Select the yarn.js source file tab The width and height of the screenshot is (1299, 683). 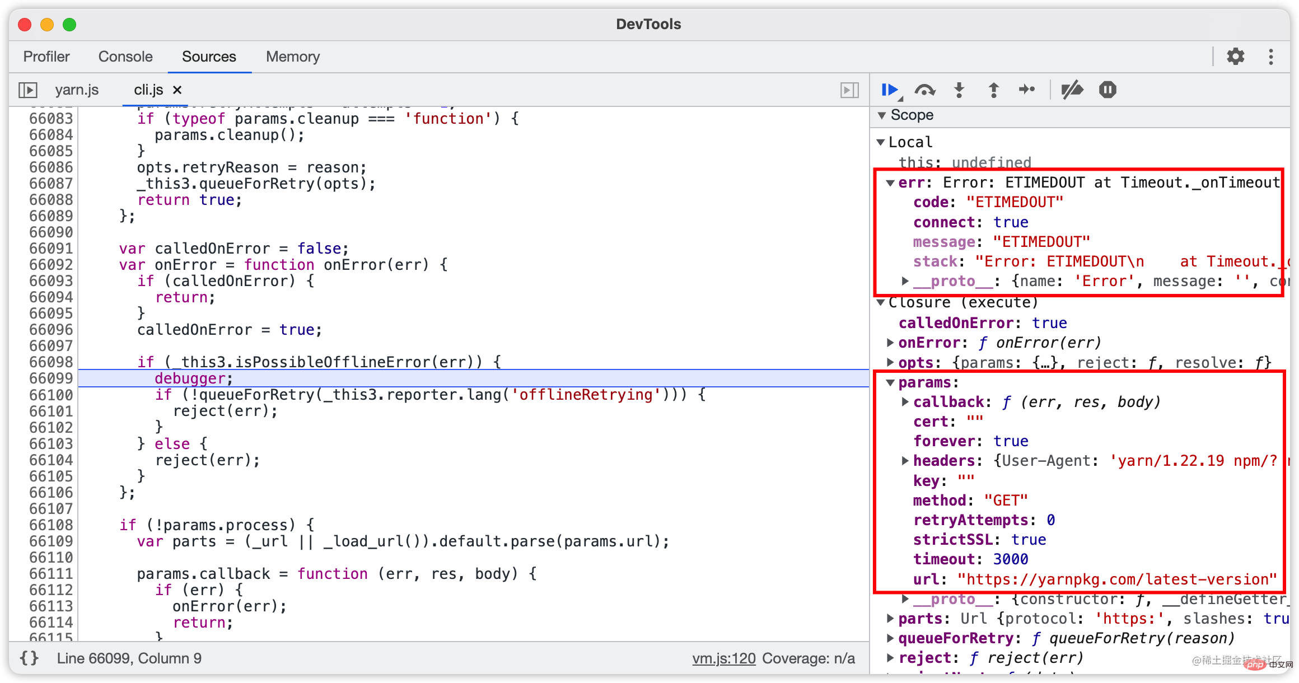pyautogui.click(x=76, y=90)
